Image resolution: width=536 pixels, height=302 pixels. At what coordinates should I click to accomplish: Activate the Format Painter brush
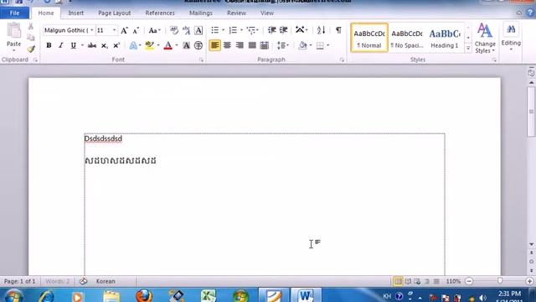31,49
